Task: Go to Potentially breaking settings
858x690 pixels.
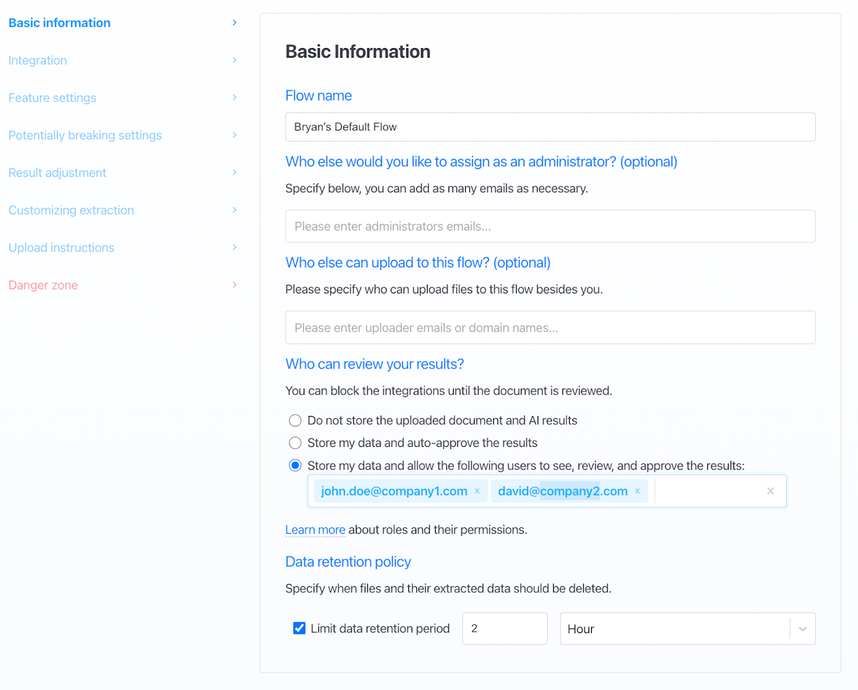Action: [x=85, y=135]
